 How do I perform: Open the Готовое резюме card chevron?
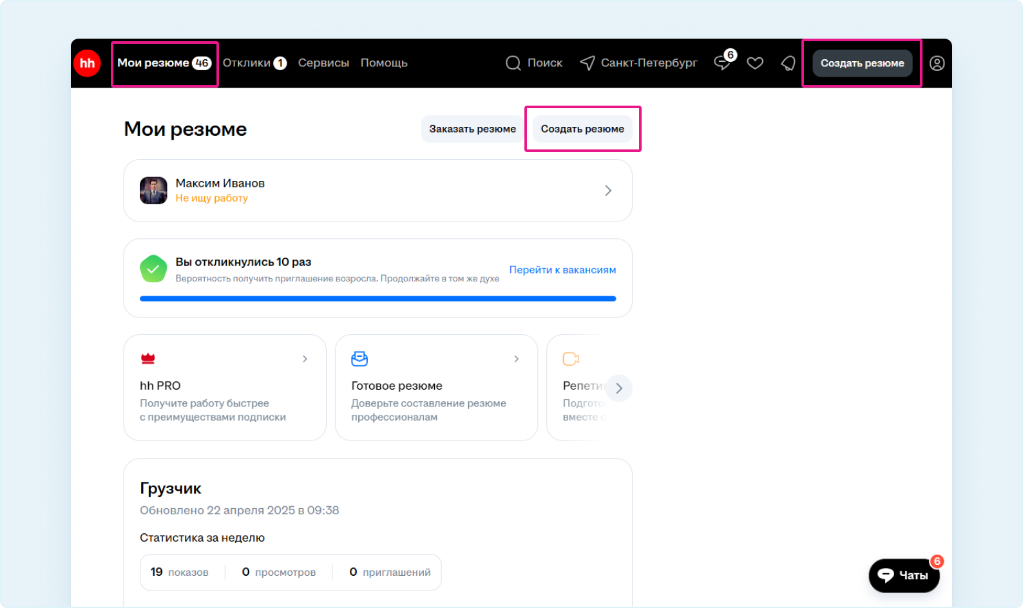[x=517, y=359]
